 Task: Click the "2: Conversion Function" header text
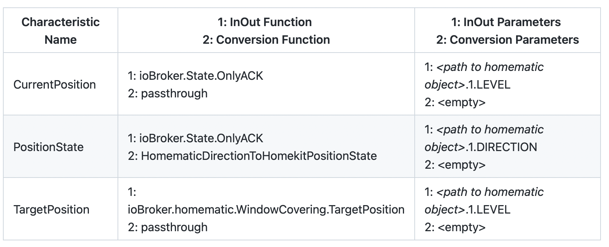[266, 40]
